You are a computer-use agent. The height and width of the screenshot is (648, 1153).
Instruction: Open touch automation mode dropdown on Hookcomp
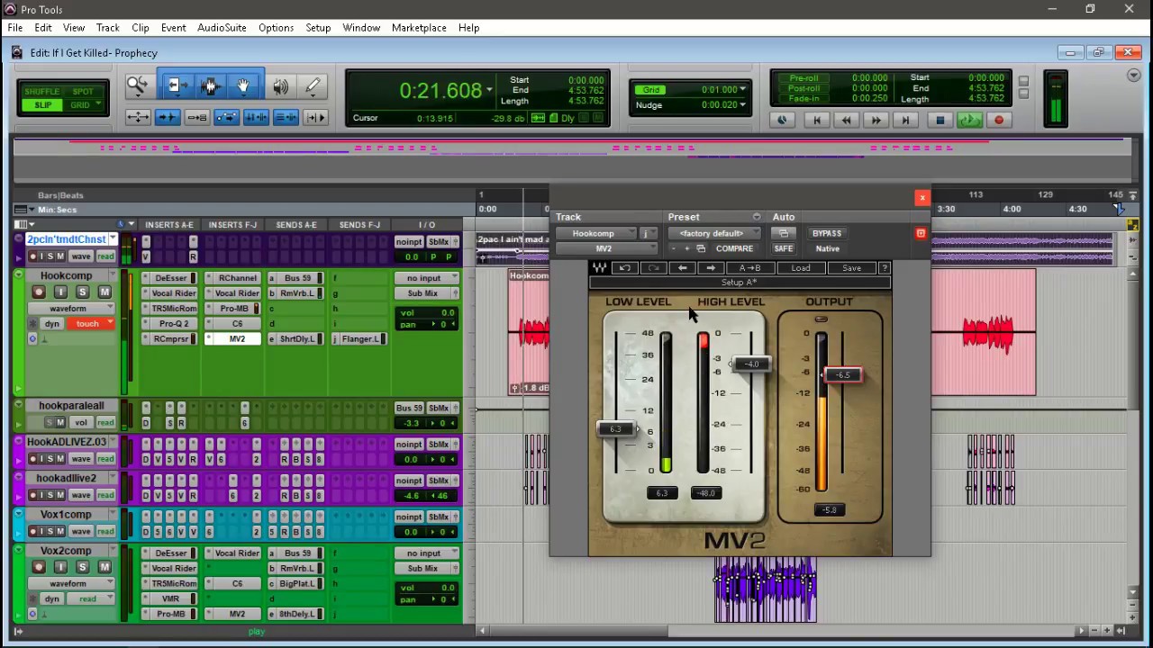[93, 323]
